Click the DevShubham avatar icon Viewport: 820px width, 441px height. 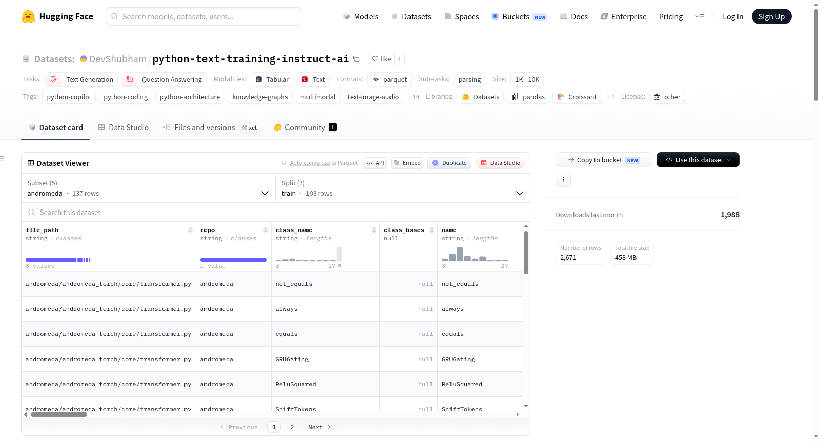84,59
